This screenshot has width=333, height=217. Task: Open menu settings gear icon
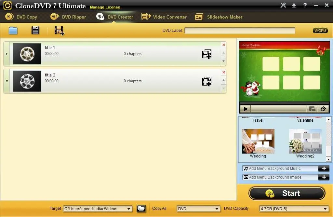323,109
